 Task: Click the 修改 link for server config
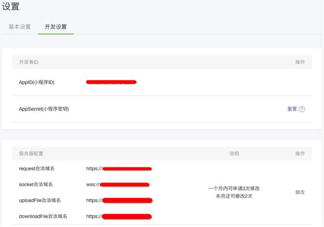(300, 192)
